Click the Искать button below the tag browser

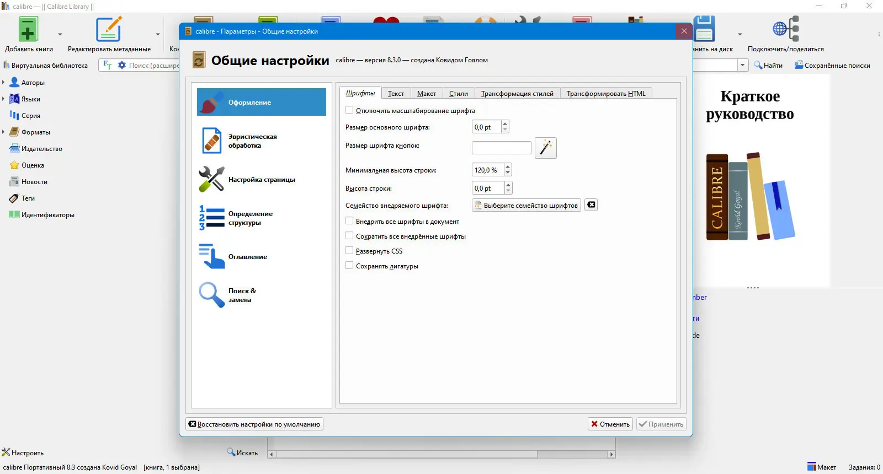[x=243, y=453]
